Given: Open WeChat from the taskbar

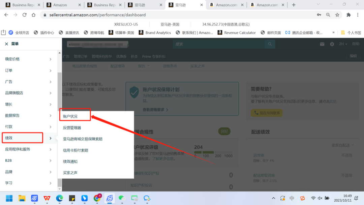Looking at the screenshot, I should point(122,198).
